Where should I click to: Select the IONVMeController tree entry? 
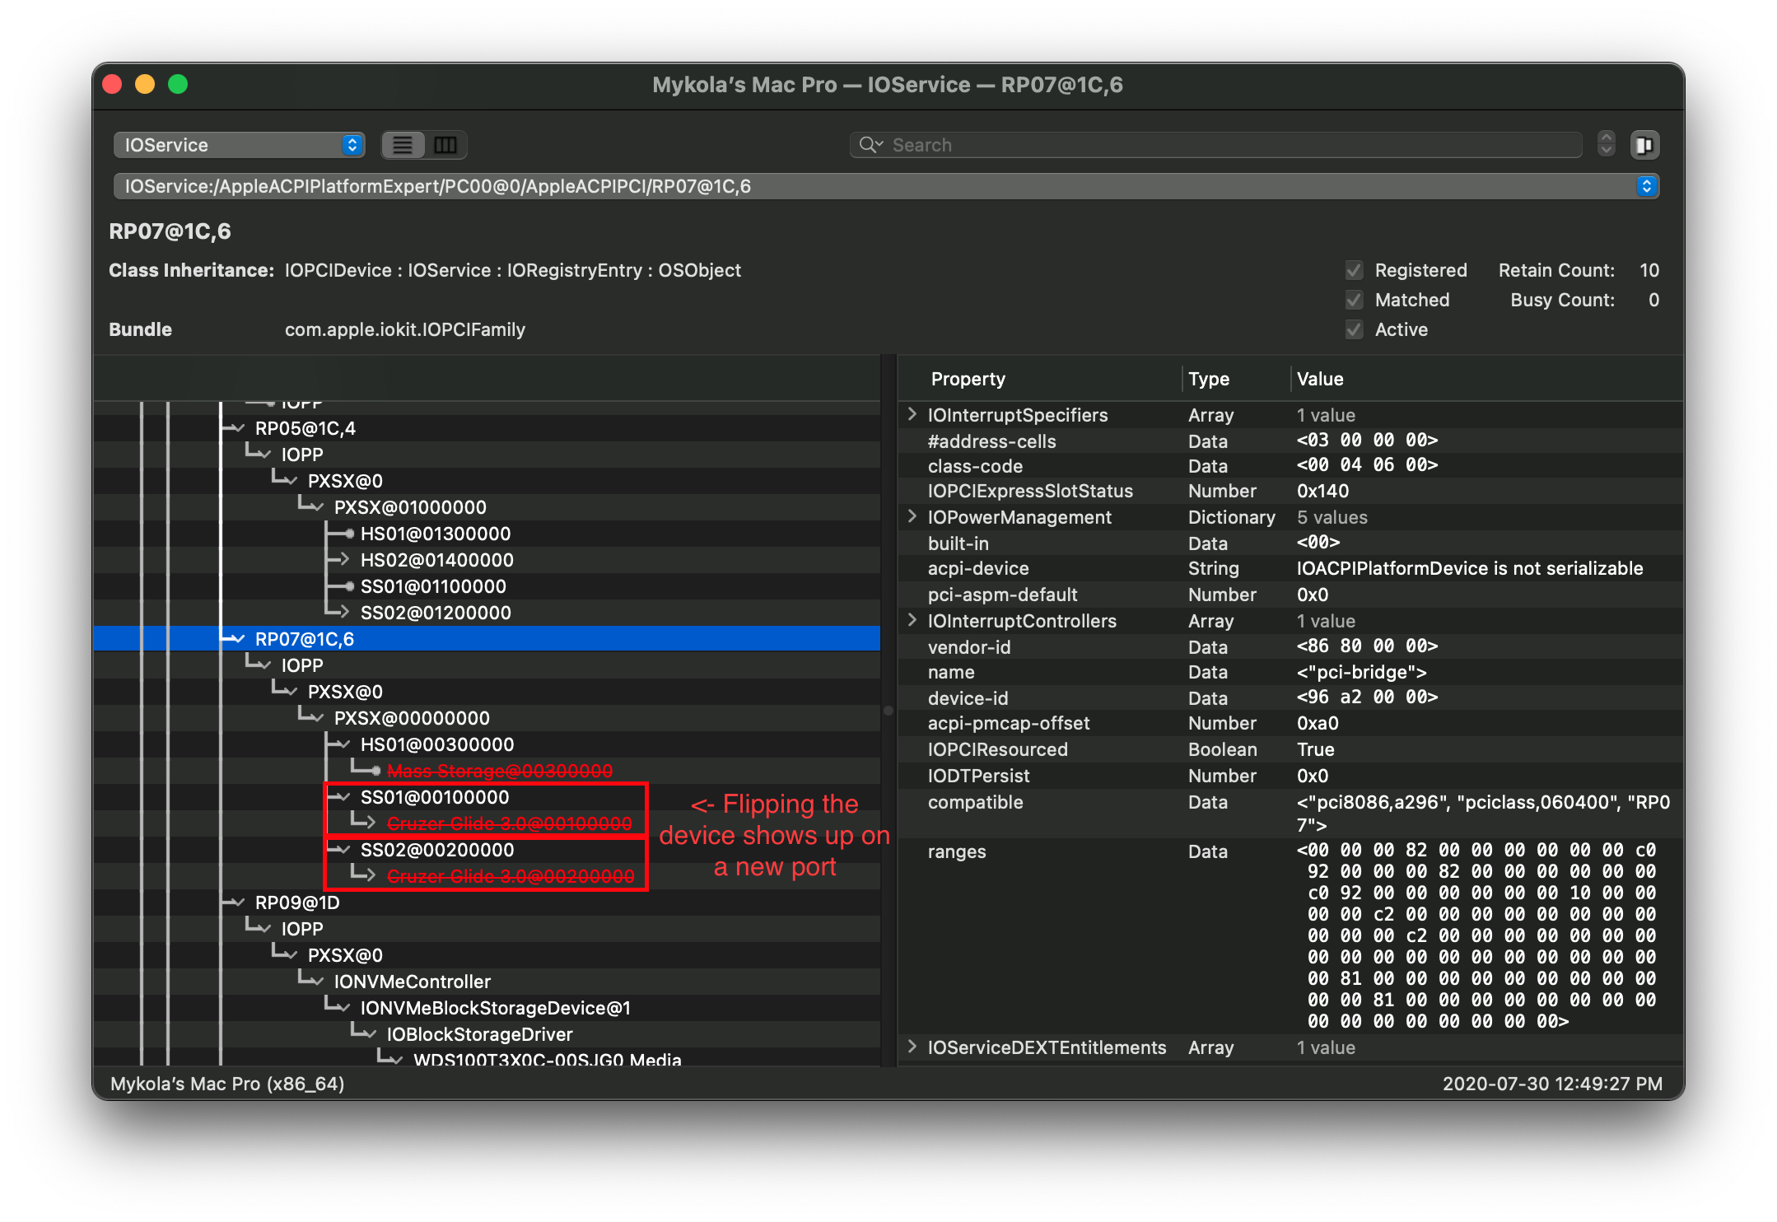412,982
